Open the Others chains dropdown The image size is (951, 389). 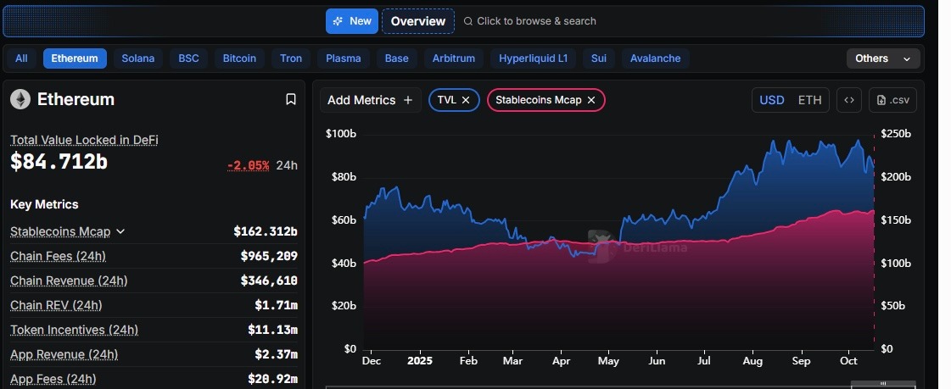tap(882, 58)
